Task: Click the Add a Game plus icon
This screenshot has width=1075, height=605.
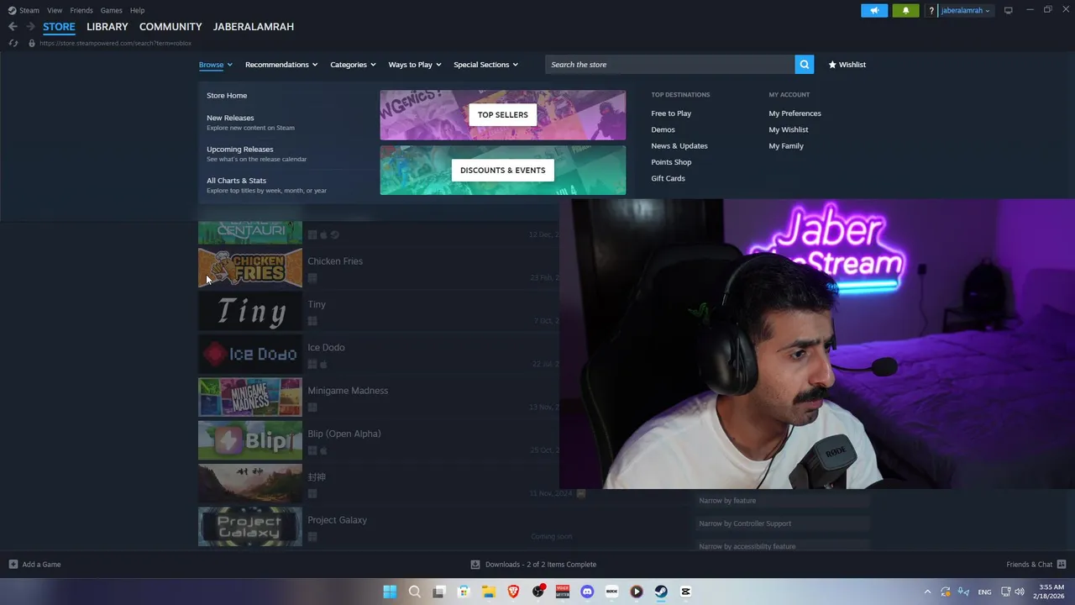Action: (13, 565)
